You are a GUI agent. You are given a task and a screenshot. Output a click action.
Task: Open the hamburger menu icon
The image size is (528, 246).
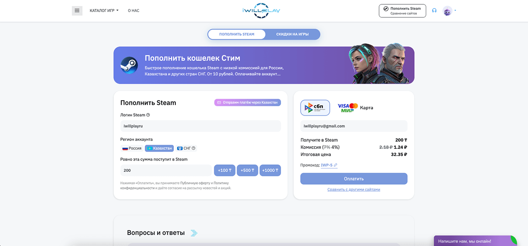pyautogui.click(x=77, y=10)
